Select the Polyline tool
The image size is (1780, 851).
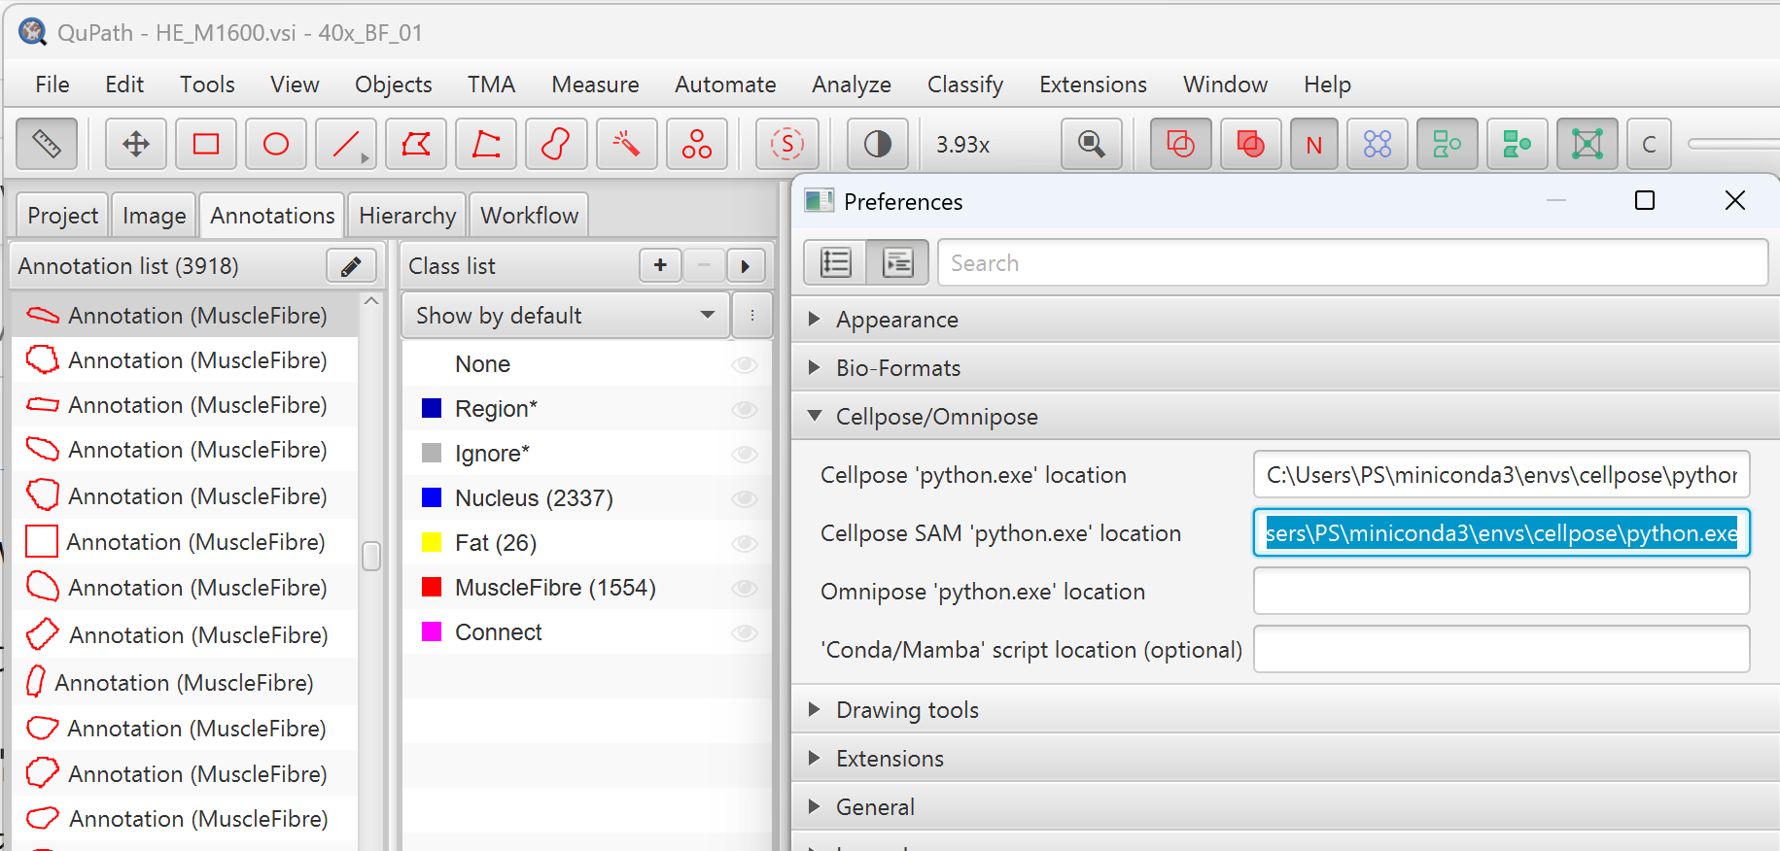[x=486, y=145]
